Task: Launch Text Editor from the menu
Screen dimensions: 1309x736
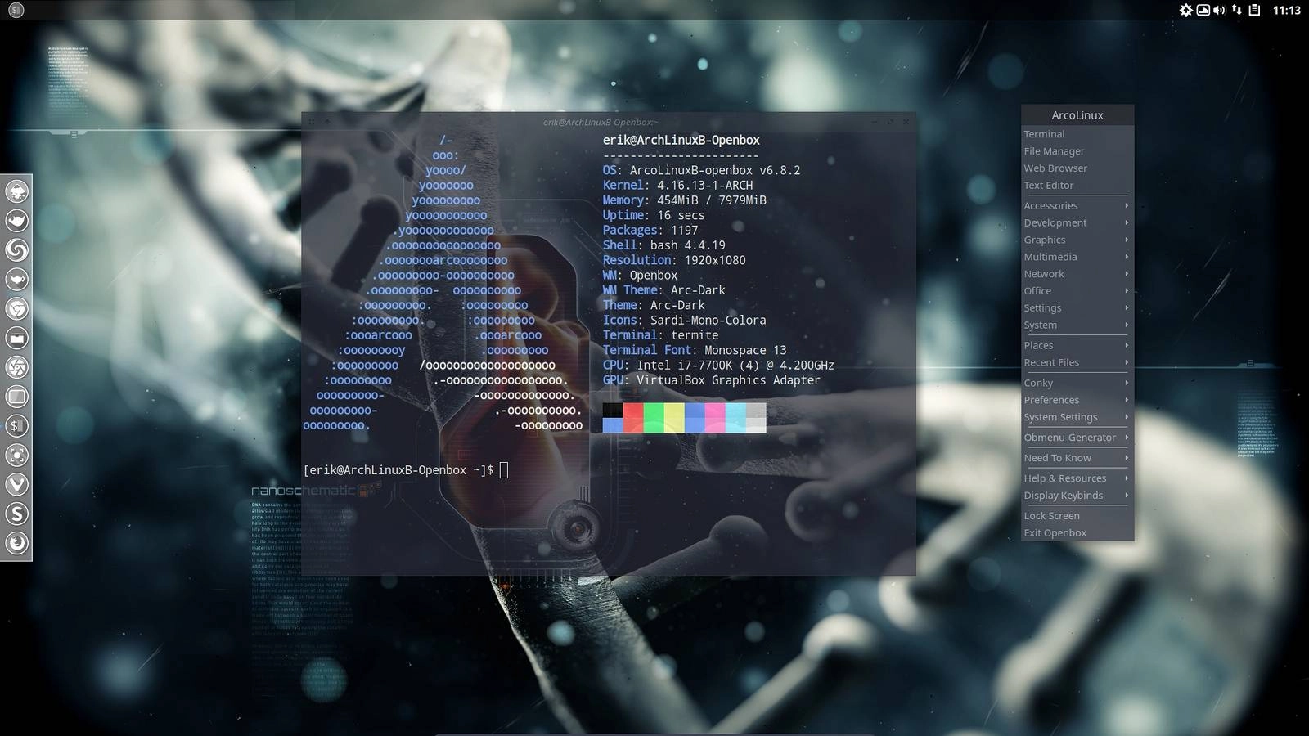Action: pos(1077,186)
